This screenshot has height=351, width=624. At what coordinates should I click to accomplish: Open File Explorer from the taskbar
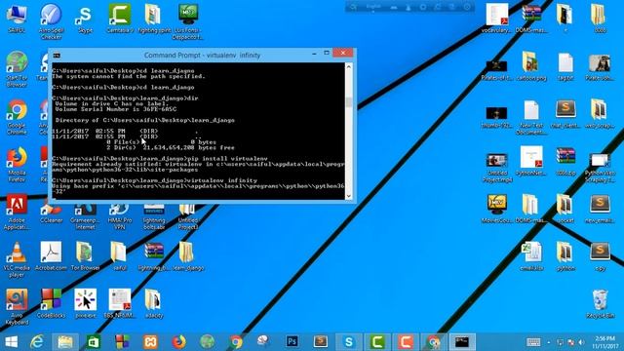click(65, 342)
